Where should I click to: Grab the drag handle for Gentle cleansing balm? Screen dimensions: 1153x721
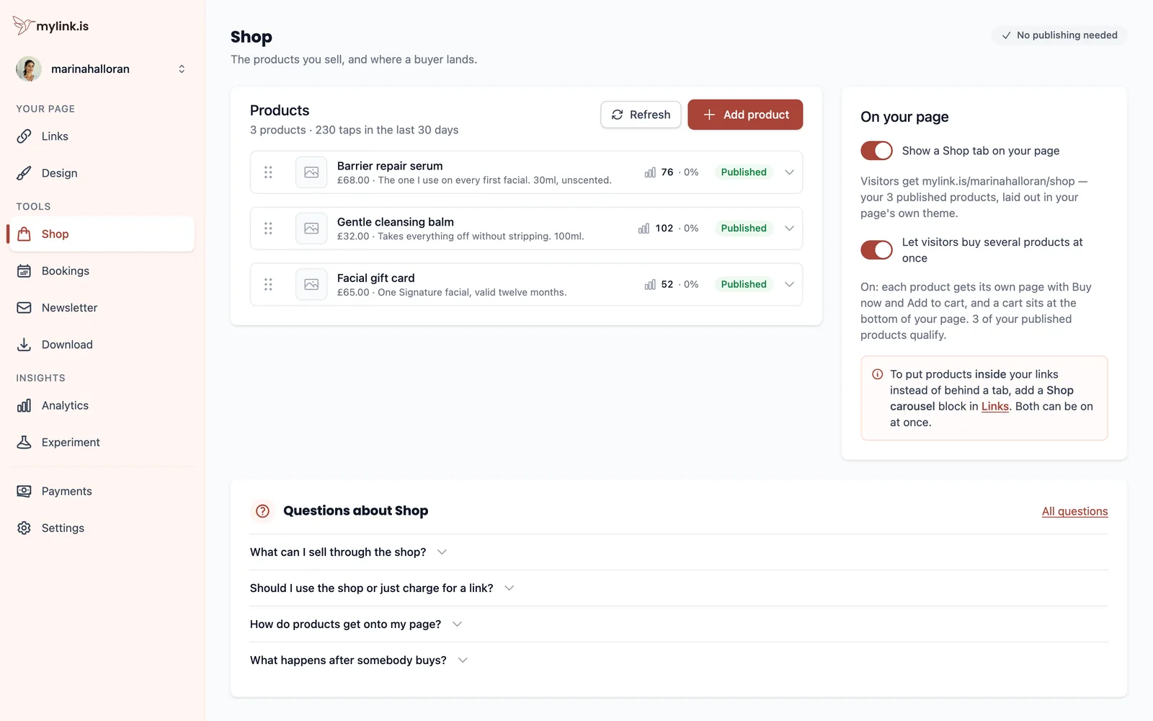pyautogui.click(x=268, y=229)
